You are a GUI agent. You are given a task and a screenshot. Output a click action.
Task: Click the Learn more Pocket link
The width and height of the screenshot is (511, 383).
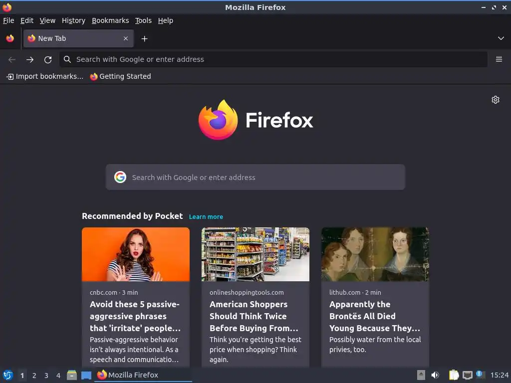pyautogui.click(x=206, y=216)
